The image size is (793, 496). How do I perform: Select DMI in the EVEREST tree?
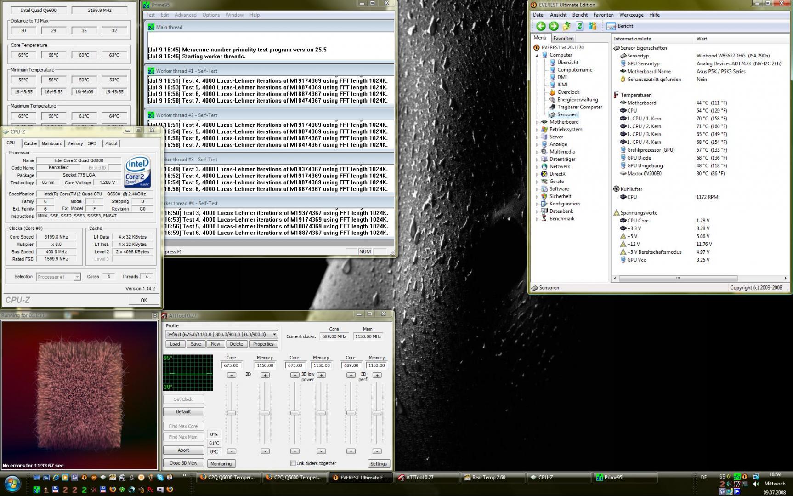[x=562, y=77]
